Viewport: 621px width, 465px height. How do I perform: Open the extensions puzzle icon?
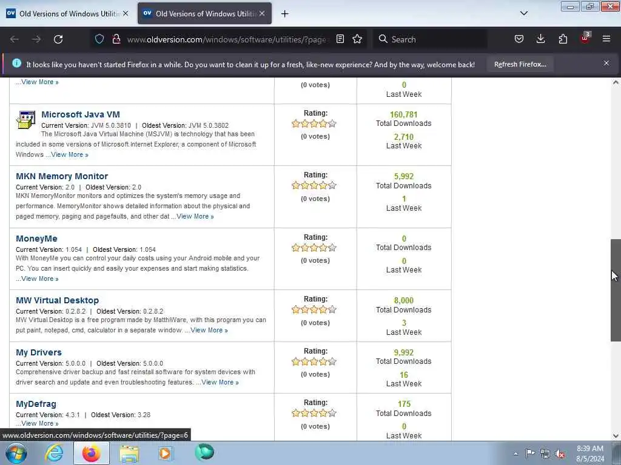coord(563,39)
